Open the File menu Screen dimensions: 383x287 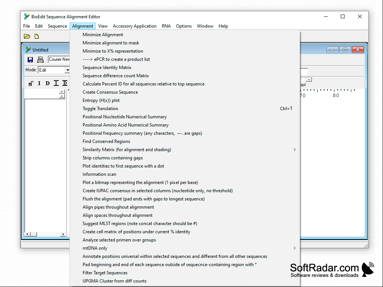click(x=27, y=26)
